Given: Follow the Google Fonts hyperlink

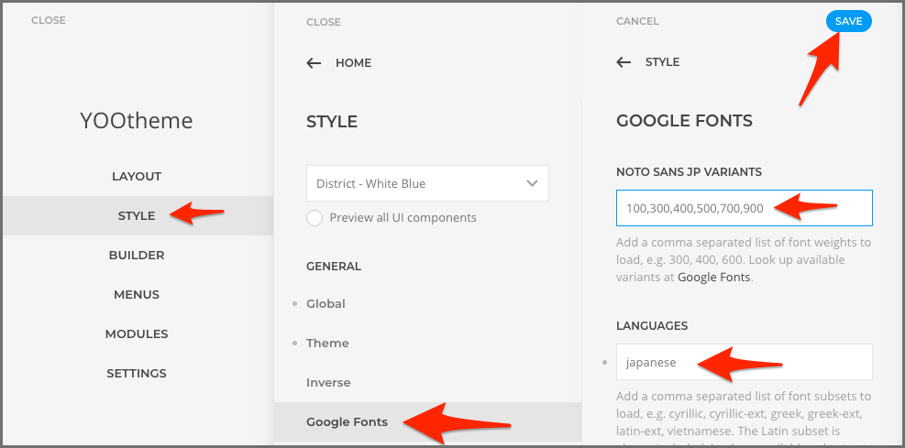Looking at the screenshot, I should (713, 277).
